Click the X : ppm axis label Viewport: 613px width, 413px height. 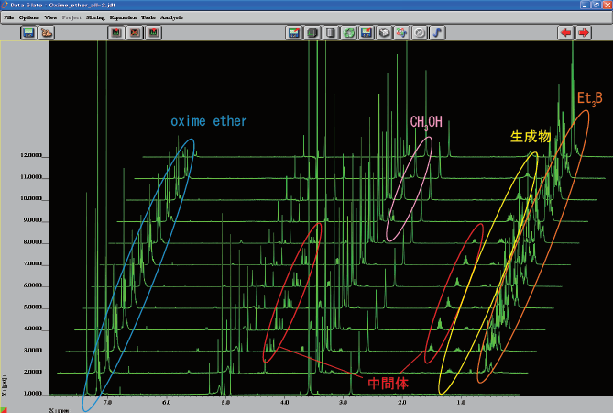pos(60,410)
